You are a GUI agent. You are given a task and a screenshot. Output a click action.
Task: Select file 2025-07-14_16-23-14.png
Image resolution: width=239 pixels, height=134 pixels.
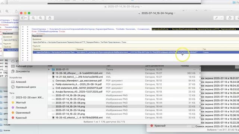click(x=70, y=110)
